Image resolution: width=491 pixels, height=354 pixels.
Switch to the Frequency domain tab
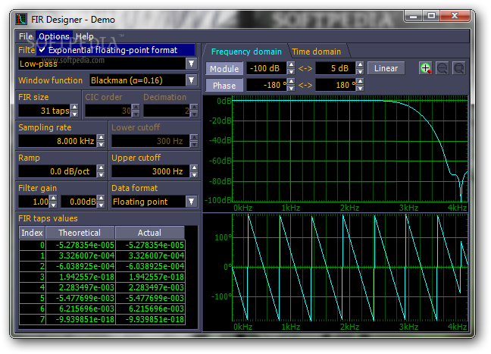[246, 52]
